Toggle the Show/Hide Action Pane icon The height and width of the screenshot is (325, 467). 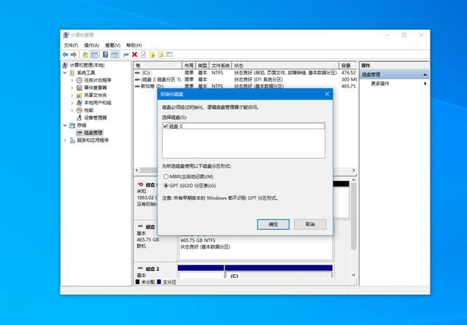tap(115, 55)
